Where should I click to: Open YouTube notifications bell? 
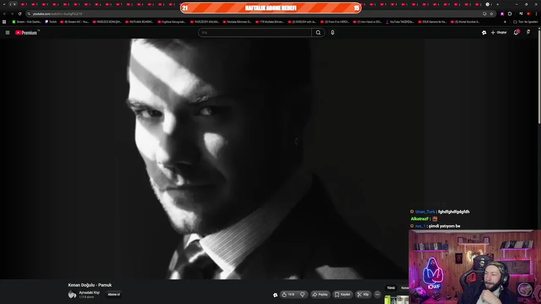coord(516,33)
